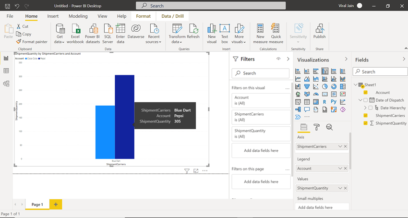Open the Format ribbon tab
408x218 pixels.
(144, 16)
